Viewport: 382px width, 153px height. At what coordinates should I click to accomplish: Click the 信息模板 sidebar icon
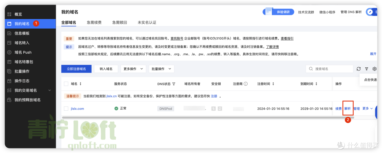[9, 33]
